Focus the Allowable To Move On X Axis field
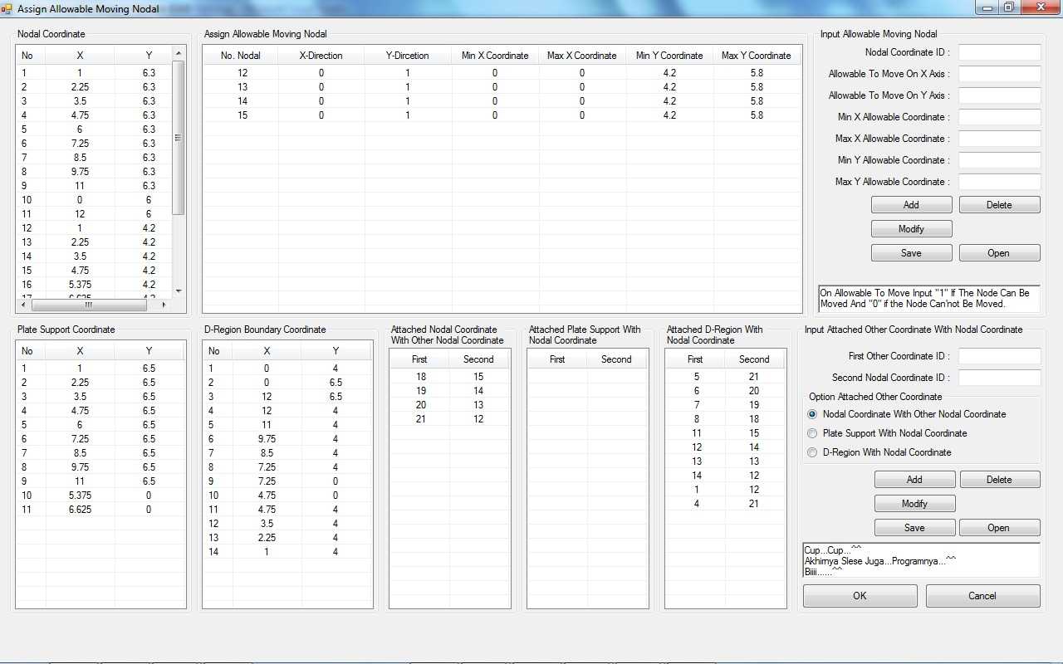Viewport: 1063px width, 664px height. click(x=999, y=74)
